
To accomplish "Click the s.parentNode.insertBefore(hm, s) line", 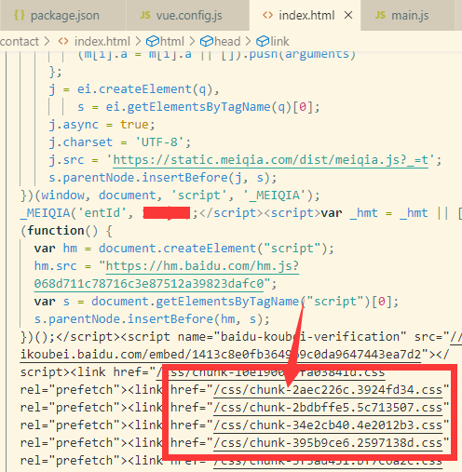I will [152, 319].
